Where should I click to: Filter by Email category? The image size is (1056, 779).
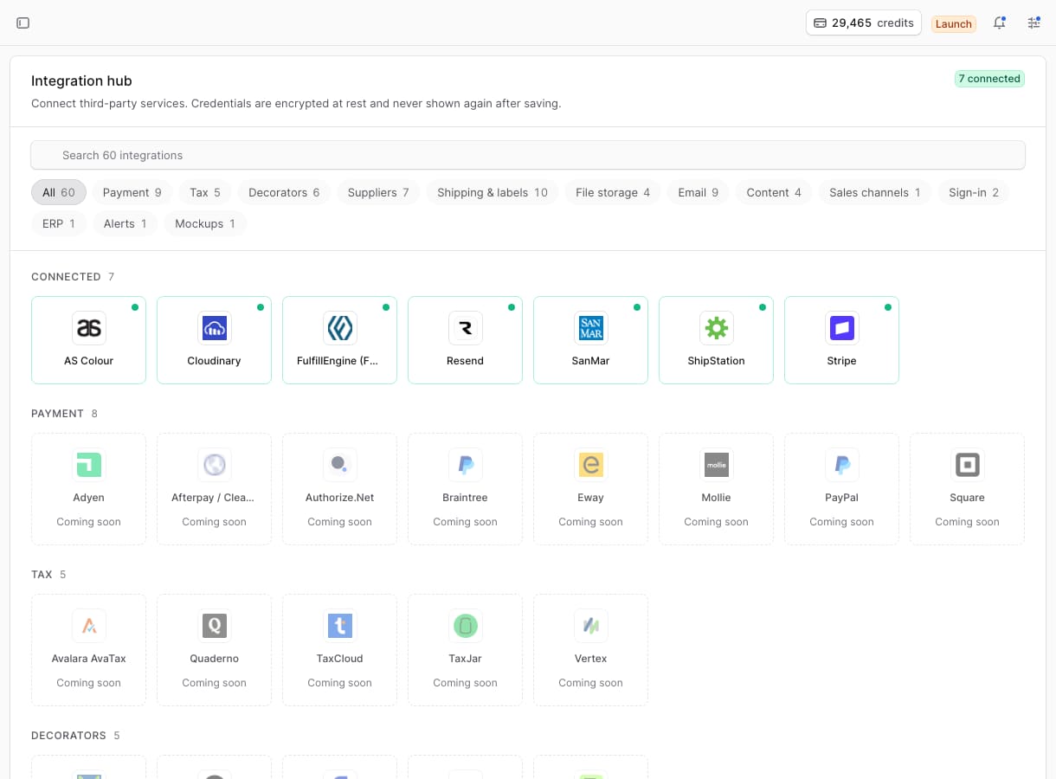click(699, 192)
